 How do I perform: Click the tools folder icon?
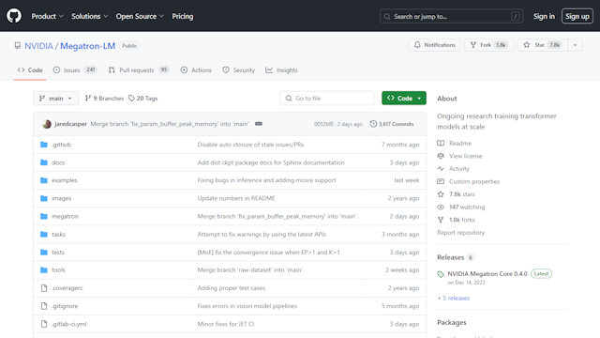click(44, 269)
